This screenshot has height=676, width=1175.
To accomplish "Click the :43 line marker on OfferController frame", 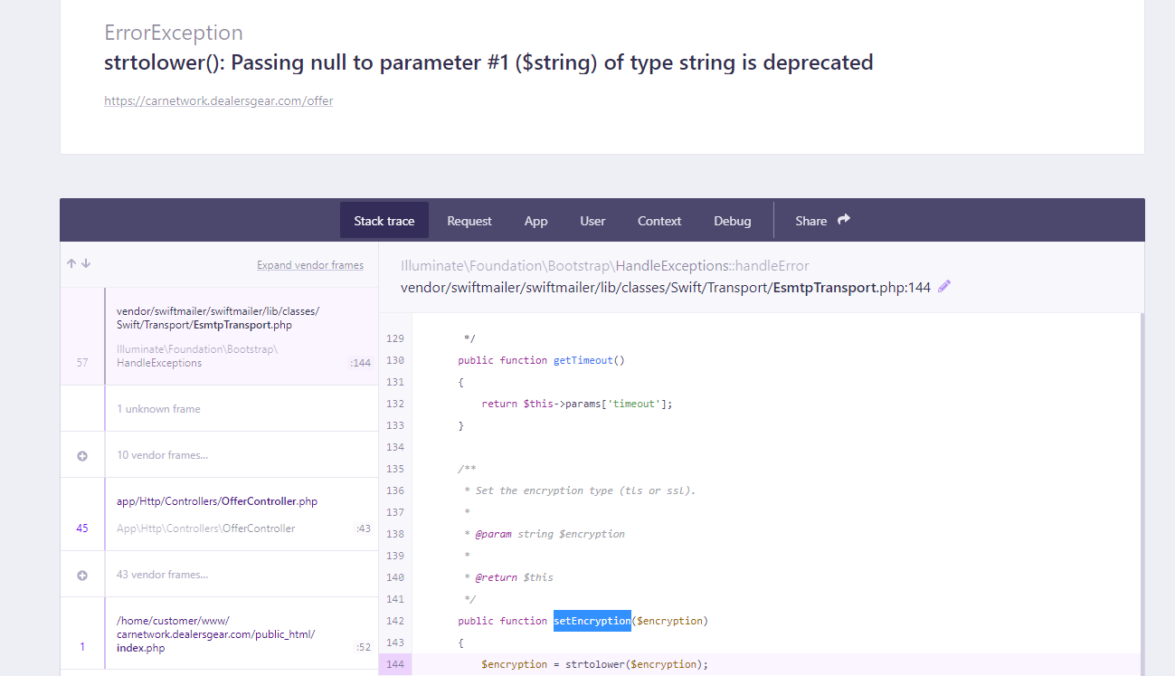I will (x=364, y=528).
